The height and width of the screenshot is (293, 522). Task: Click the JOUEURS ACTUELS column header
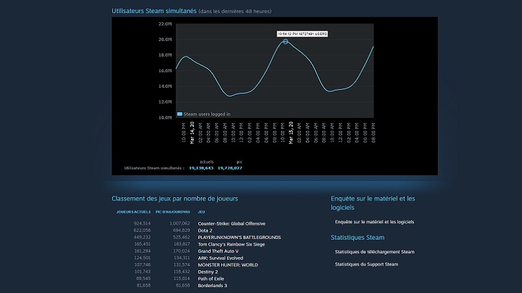click(134, 212)
